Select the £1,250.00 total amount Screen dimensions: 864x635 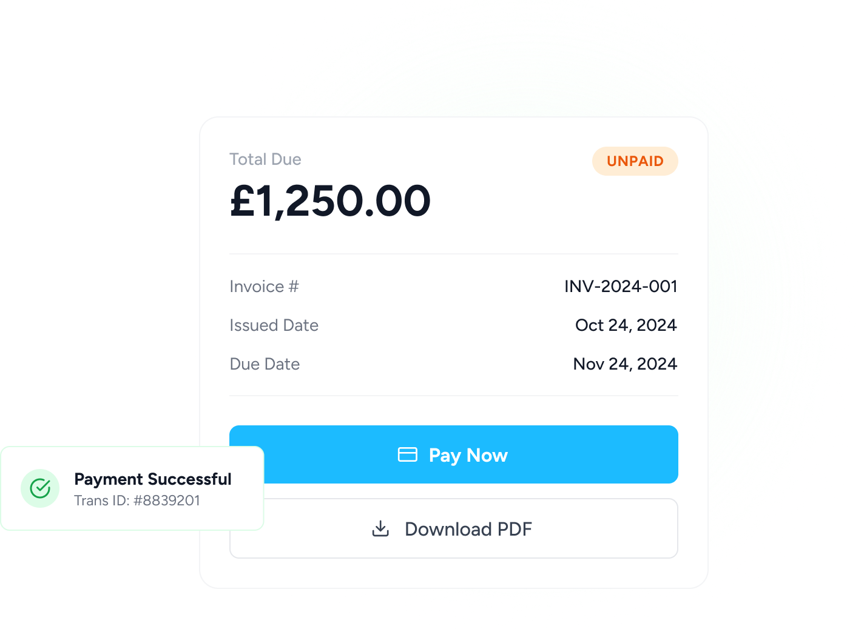[330, 201]
